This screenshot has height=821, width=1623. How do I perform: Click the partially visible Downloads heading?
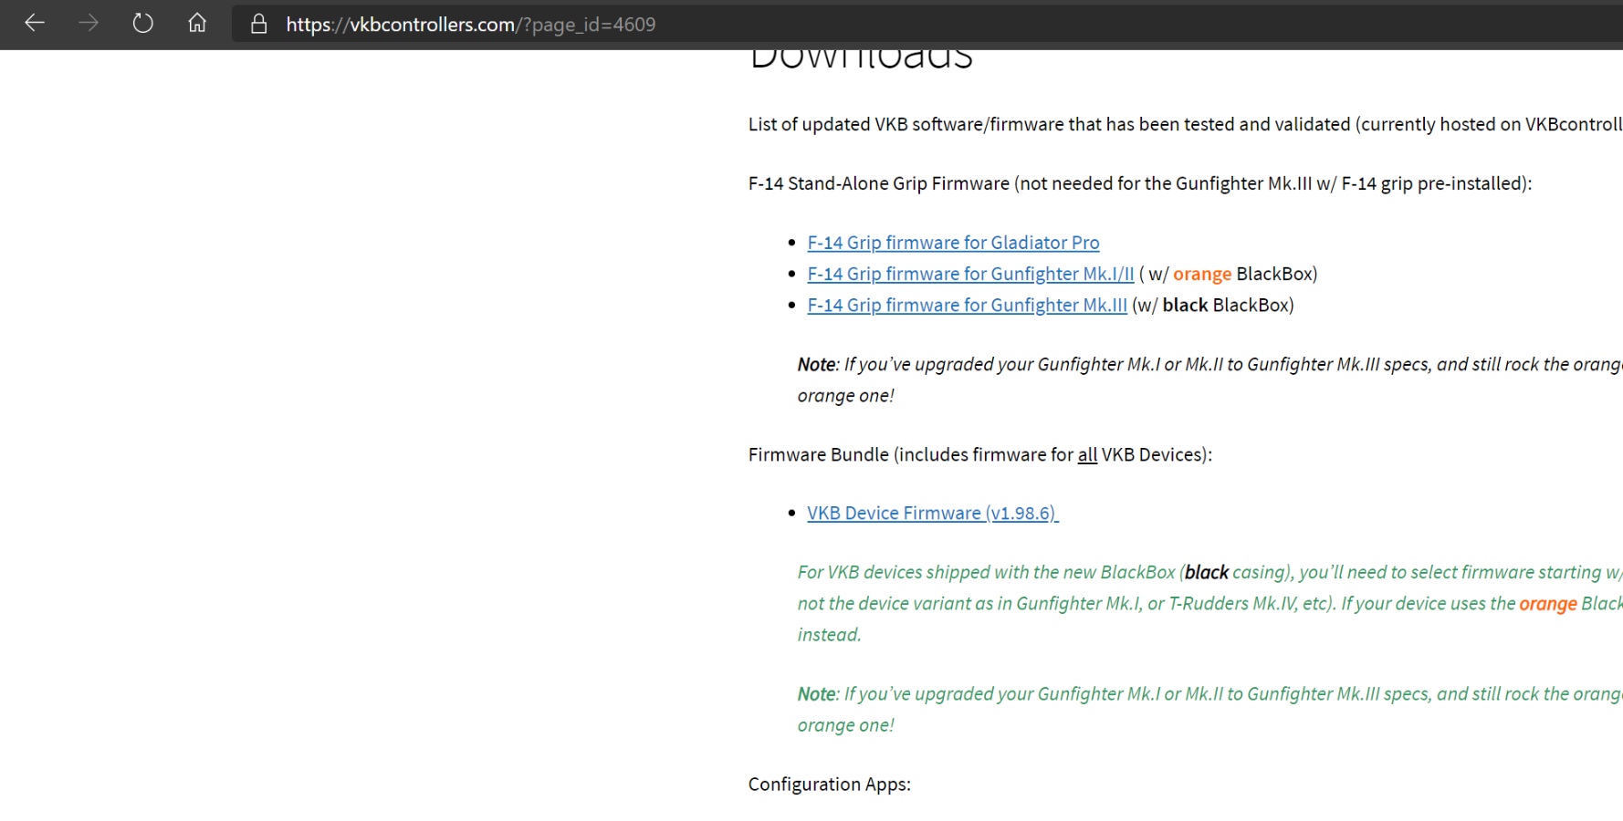point(861,58)
